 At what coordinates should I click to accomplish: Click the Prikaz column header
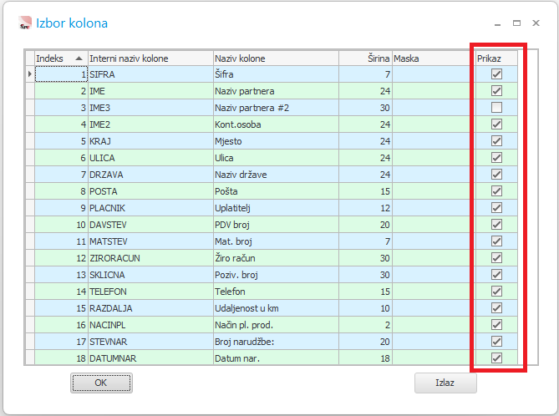(x=496, y=58)
